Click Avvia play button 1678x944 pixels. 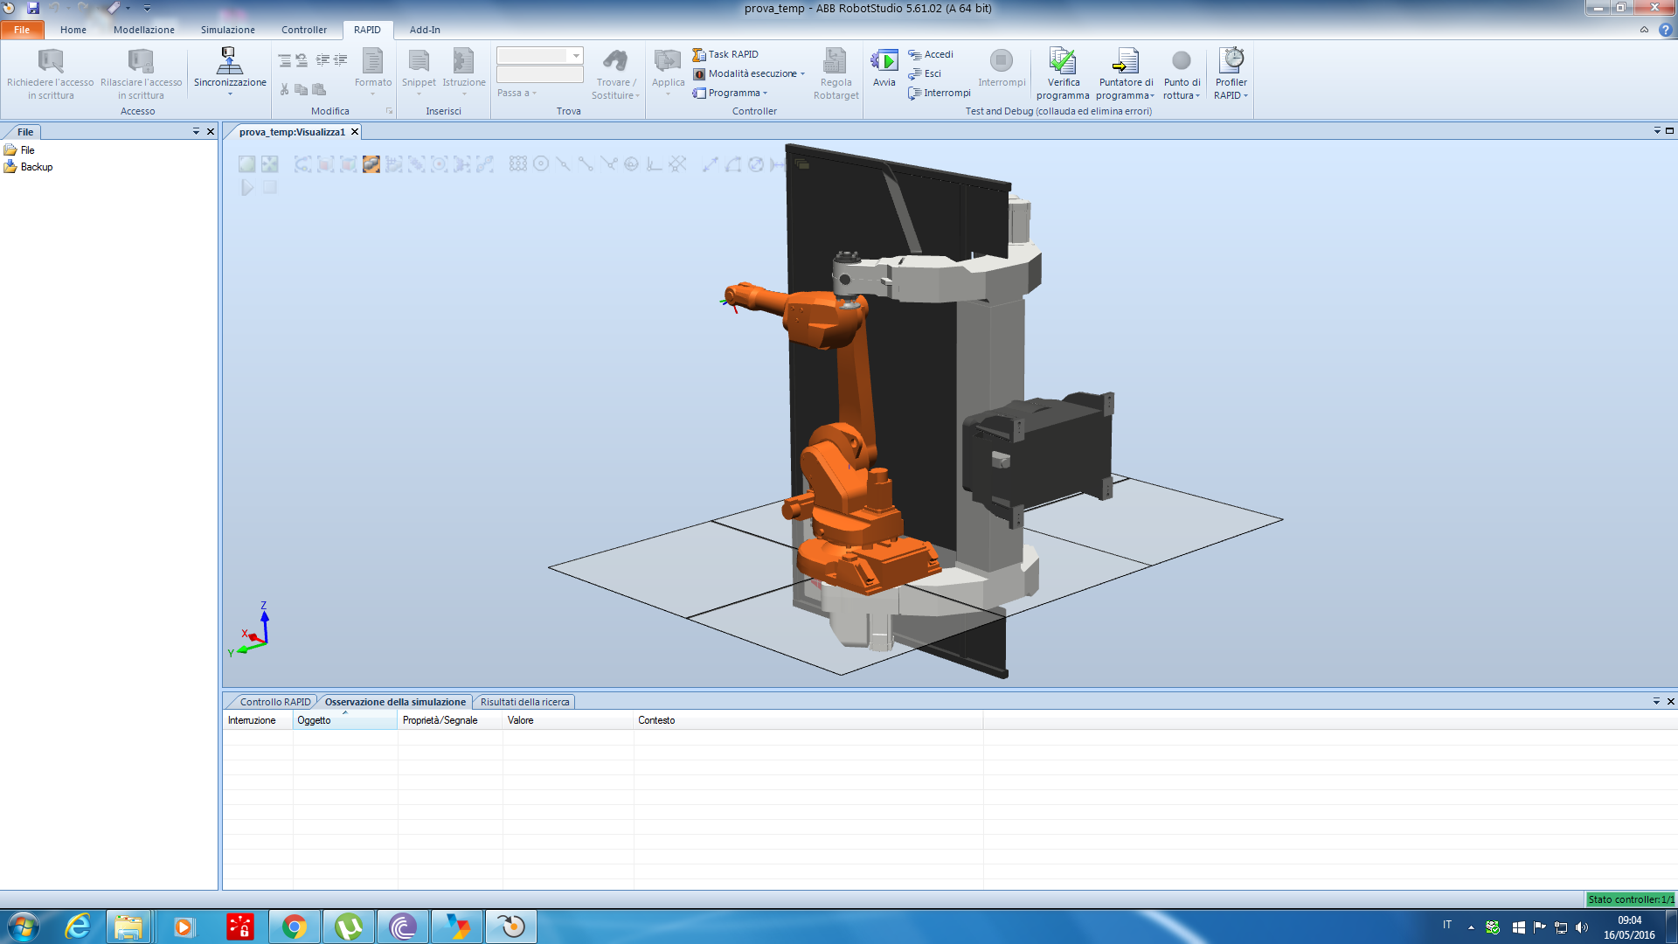click(884, 61)
